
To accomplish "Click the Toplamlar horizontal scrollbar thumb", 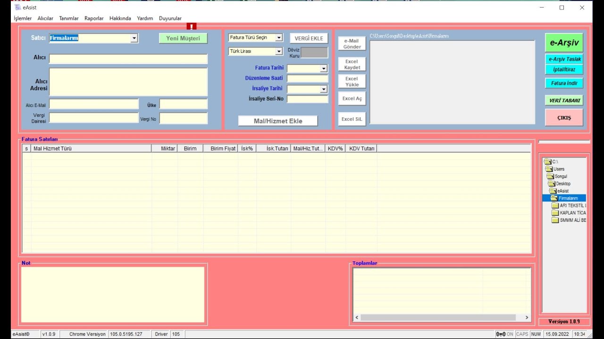I will (438, 318).
